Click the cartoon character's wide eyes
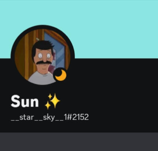This screenshot has width=158, height=151. 44,56
